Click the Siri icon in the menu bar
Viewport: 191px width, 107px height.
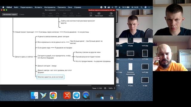145,7
